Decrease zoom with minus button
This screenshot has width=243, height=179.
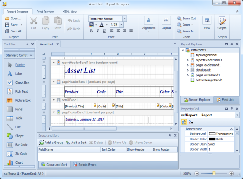[197, 173]
